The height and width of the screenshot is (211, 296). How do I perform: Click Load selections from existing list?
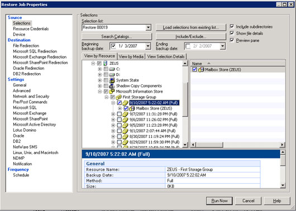point(191,27)
